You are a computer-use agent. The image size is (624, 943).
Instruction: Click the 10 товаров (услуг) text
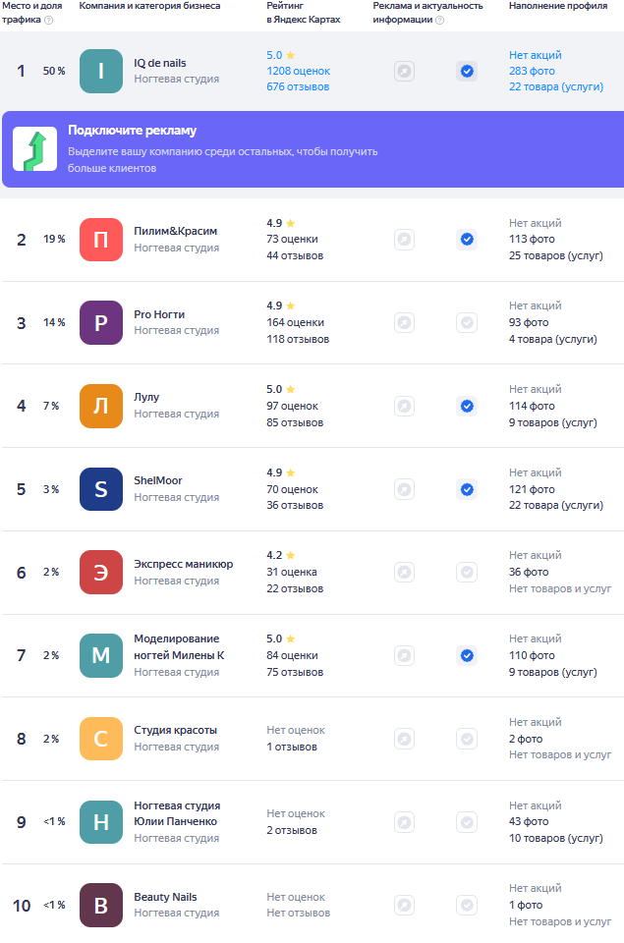556,838
